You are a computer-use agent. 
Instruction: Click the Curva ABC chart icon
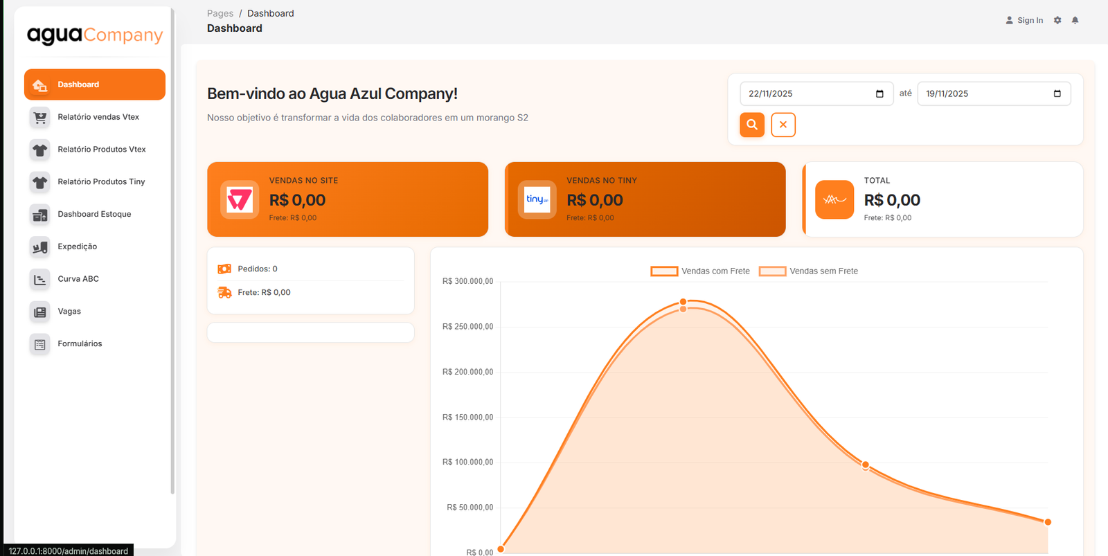click(40, 279)
